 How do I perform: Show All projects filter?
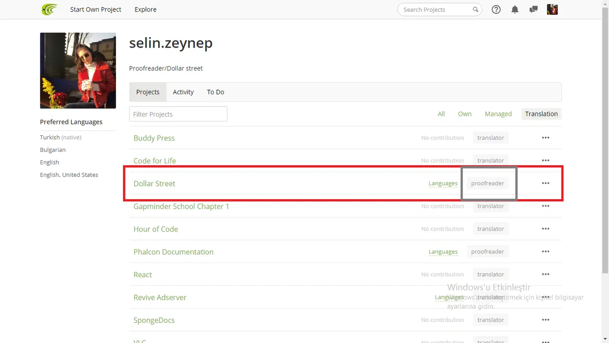pos(441,114)
